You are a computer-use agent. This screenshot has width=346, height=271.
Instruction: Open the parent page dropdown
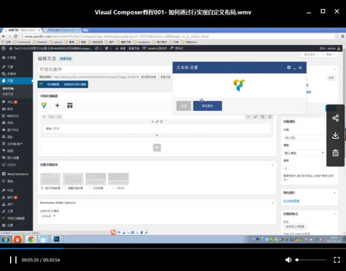coord(304,138)
